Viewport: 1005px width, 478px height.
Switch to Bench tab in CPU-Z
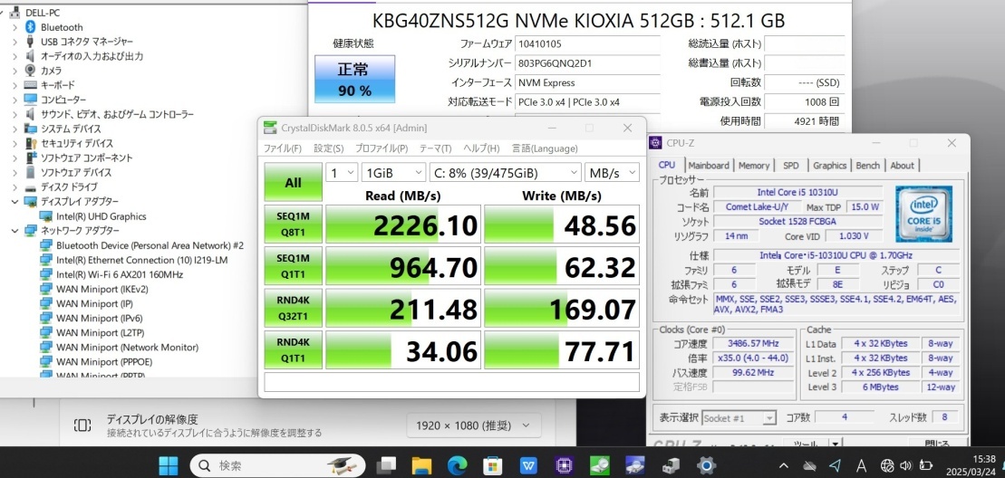pos(868,165)
